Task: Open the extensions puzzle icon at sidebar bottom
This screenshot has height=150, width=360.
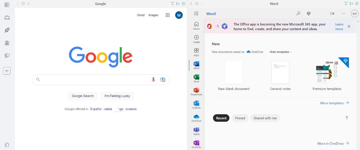Action: pos(7,145)
